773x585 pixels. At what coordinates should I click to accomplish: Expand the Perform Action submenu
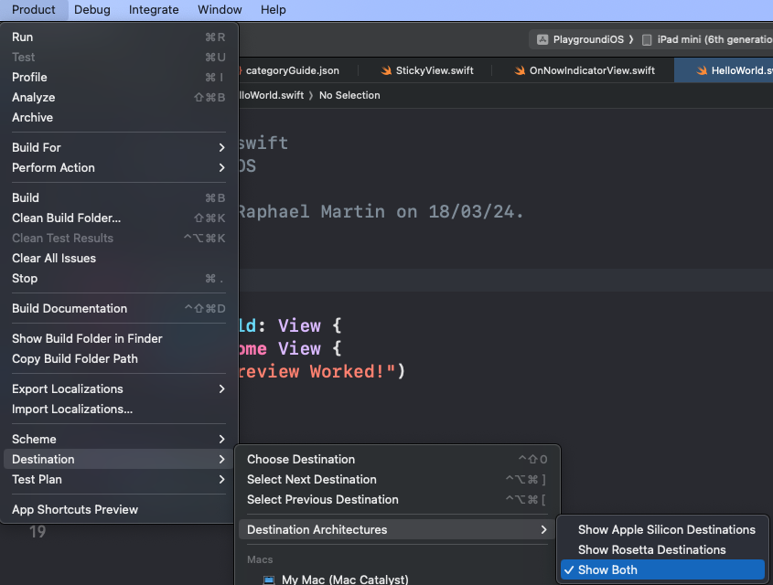pos(119,167)
